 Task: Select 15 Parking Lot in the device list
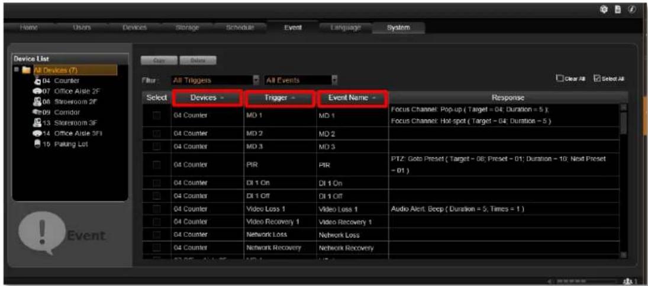tap(65, 144)
